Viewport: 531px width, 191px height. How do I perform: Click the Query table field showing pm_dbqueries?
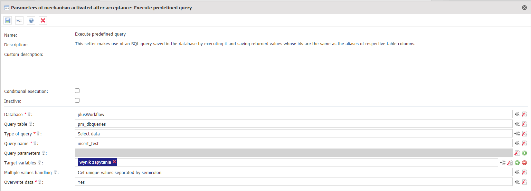click(294, 124)
